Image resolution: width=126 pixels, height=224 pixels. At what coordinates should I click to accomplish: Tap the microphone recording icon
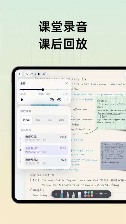click(x=39, y=74)
